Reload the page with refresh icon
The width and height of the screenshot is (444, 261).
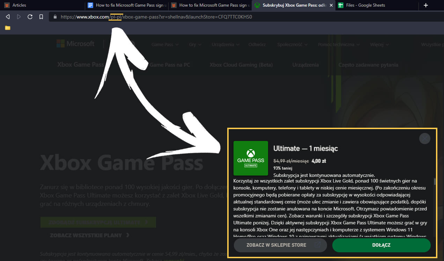coord(30,17)
